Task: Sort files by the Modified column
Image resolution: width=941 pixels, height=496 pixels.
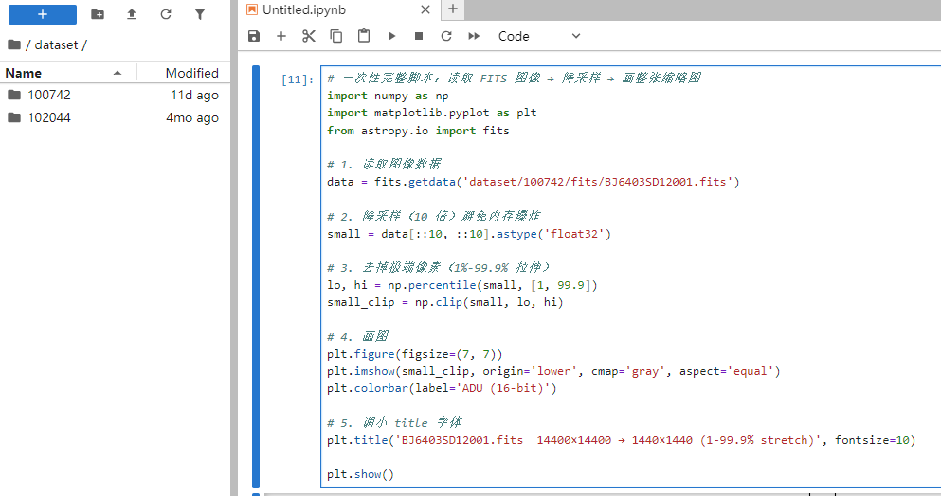Action: (x=191, y=73)
